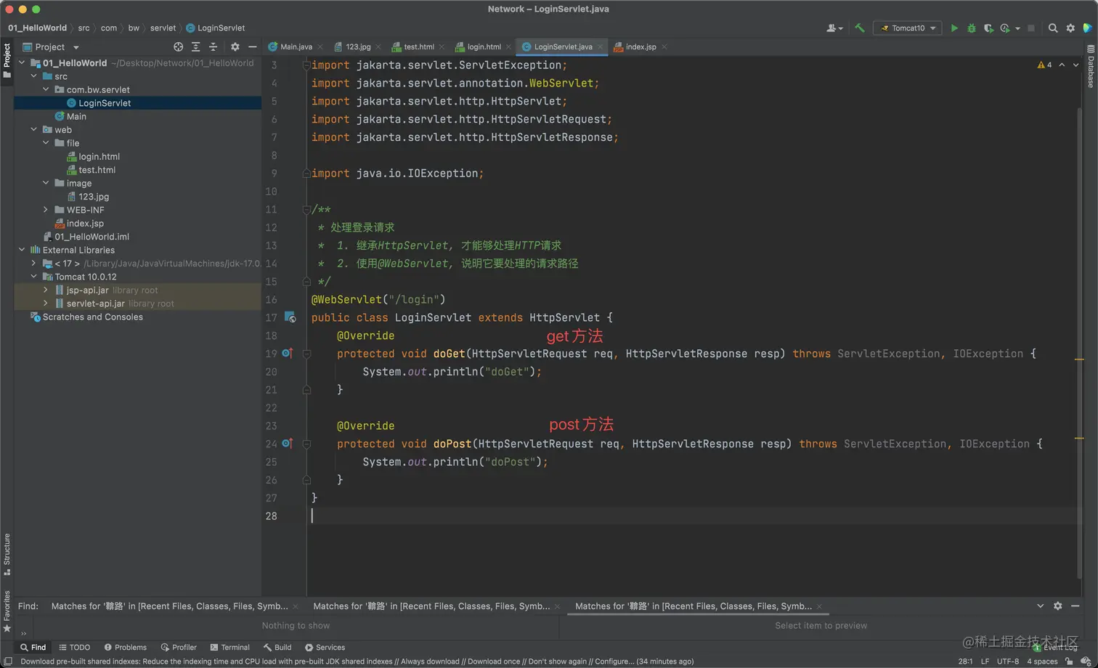Screen dimensions: 1098x668
Task: Open the Event Log button
Action: pyautogui.click(x=1056, y=648)
